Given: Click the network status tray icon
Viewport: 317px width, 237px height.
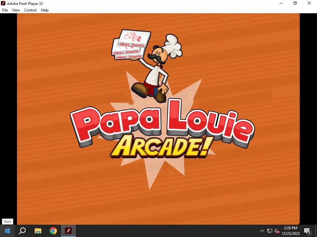Looking at the screenshot, I should click(270, 231).
